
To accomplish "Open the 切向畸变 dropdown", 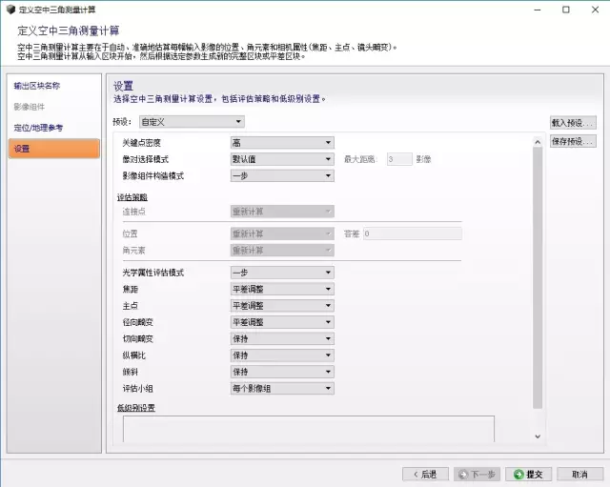I will [282, 338].
